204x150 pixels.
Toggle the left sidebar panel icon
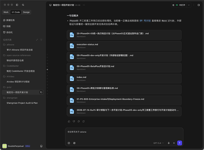coord(17,5)
